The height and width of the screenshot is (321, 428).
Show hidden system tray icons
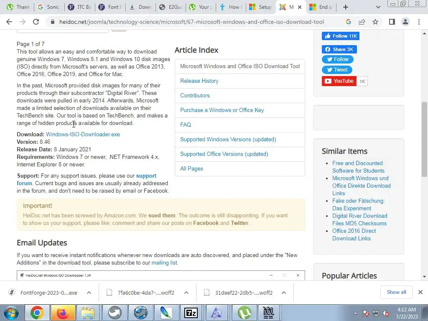(355, 313)
